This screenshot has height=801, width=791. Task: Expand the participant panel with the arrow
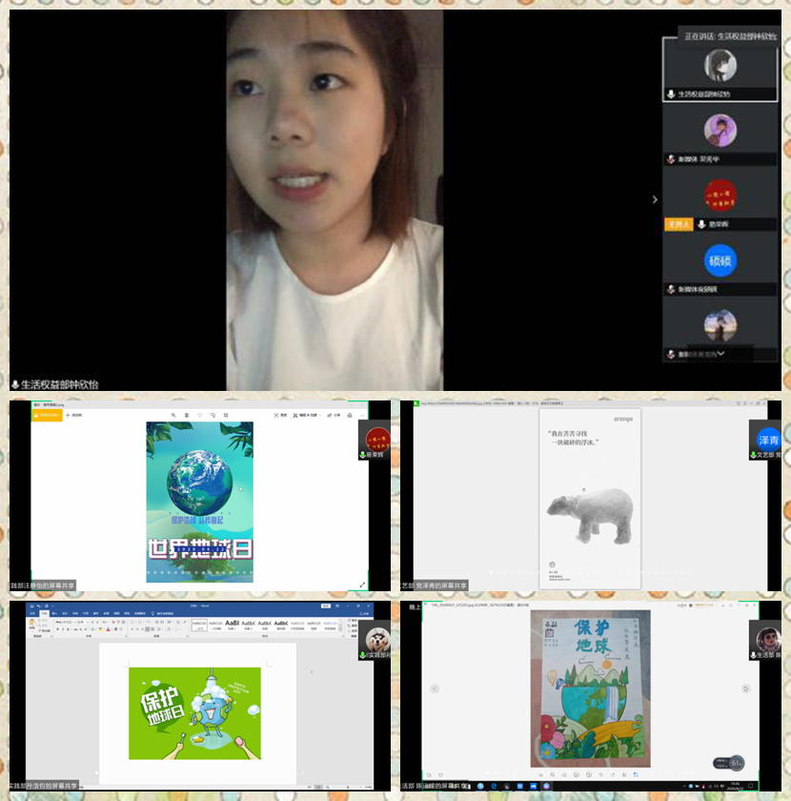click(x=654, y=199)
